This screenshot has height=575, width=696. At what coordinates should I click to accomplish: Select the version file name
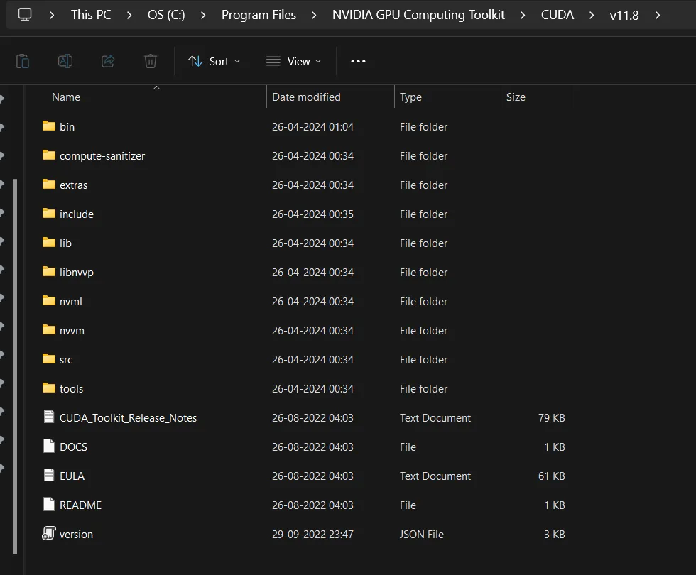(x=77, y=534)
